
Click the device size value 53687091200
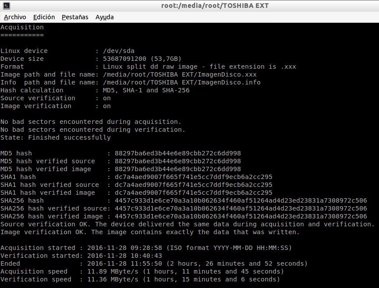pyautogui.click(x=124, y=59)
